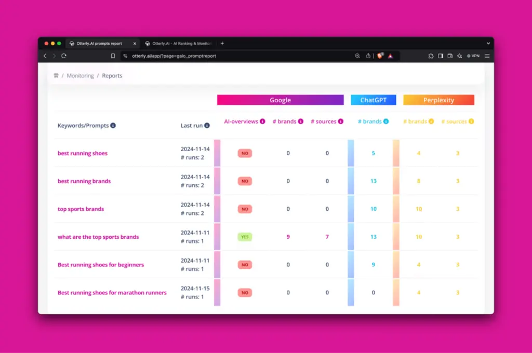Reload the page with the refresh icon
The height and width of the screenshot is (353, 532).
tap(64, 56)
